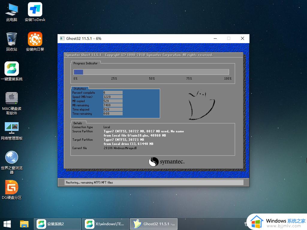
Task: Click the 25% marker under the progress bar
Action: click(x=114, y=78)
